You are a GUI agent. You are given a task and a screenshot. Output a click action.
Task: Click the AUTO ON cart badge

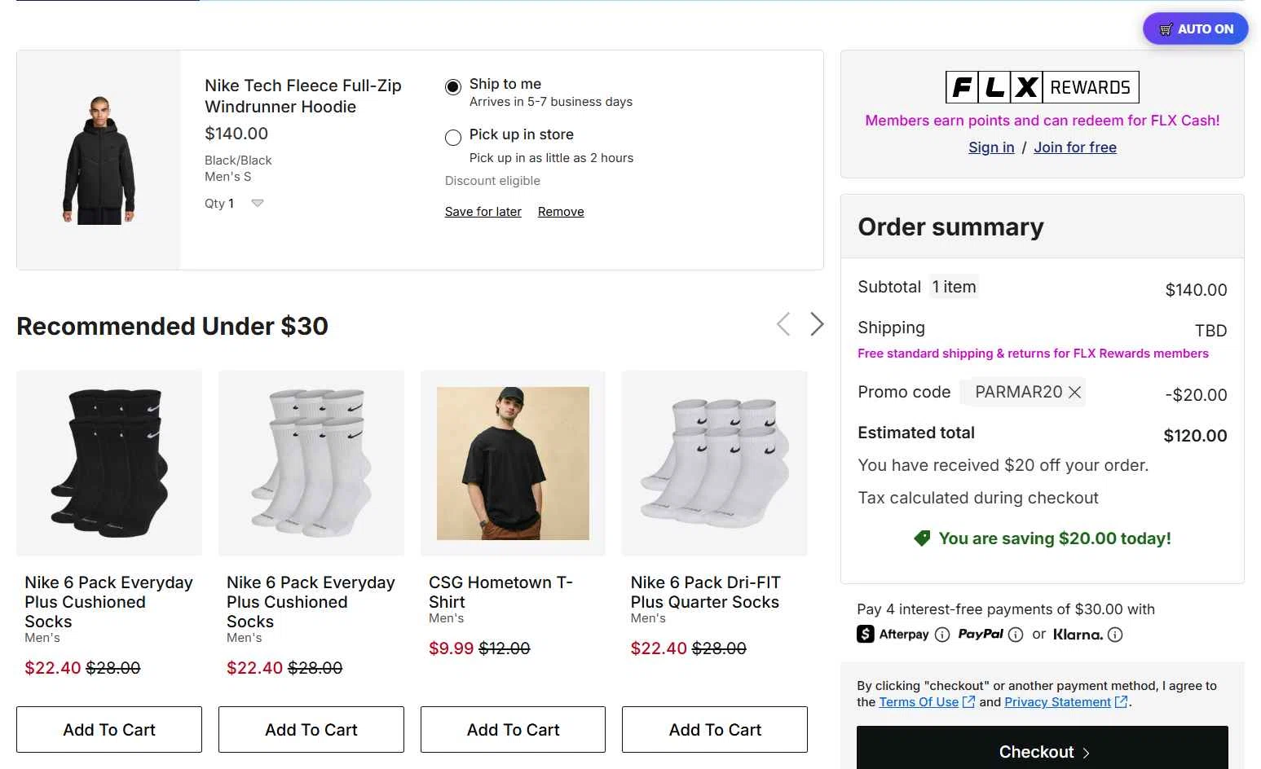click(x=1195, y=29)
